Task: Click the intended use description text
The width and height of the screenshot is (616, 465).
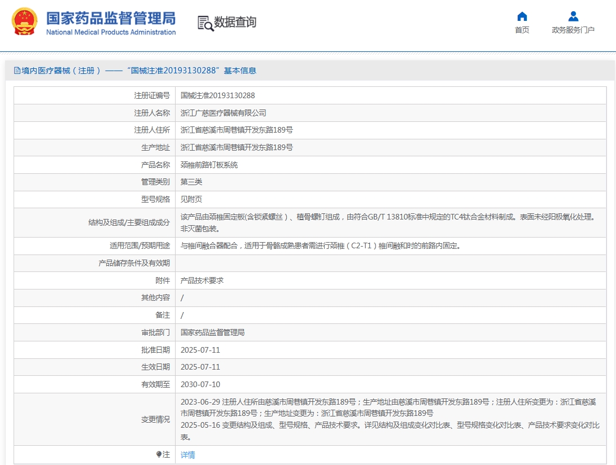Action: pos(321,246)
